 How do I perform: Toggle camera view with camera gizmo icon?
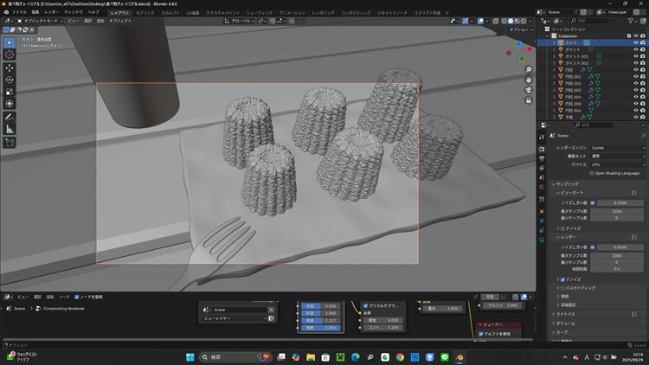[528, 90]
